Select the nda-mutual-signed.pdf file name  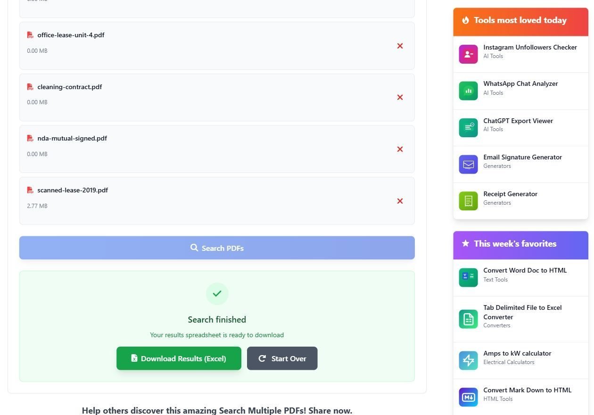click(x=72, y=138)
